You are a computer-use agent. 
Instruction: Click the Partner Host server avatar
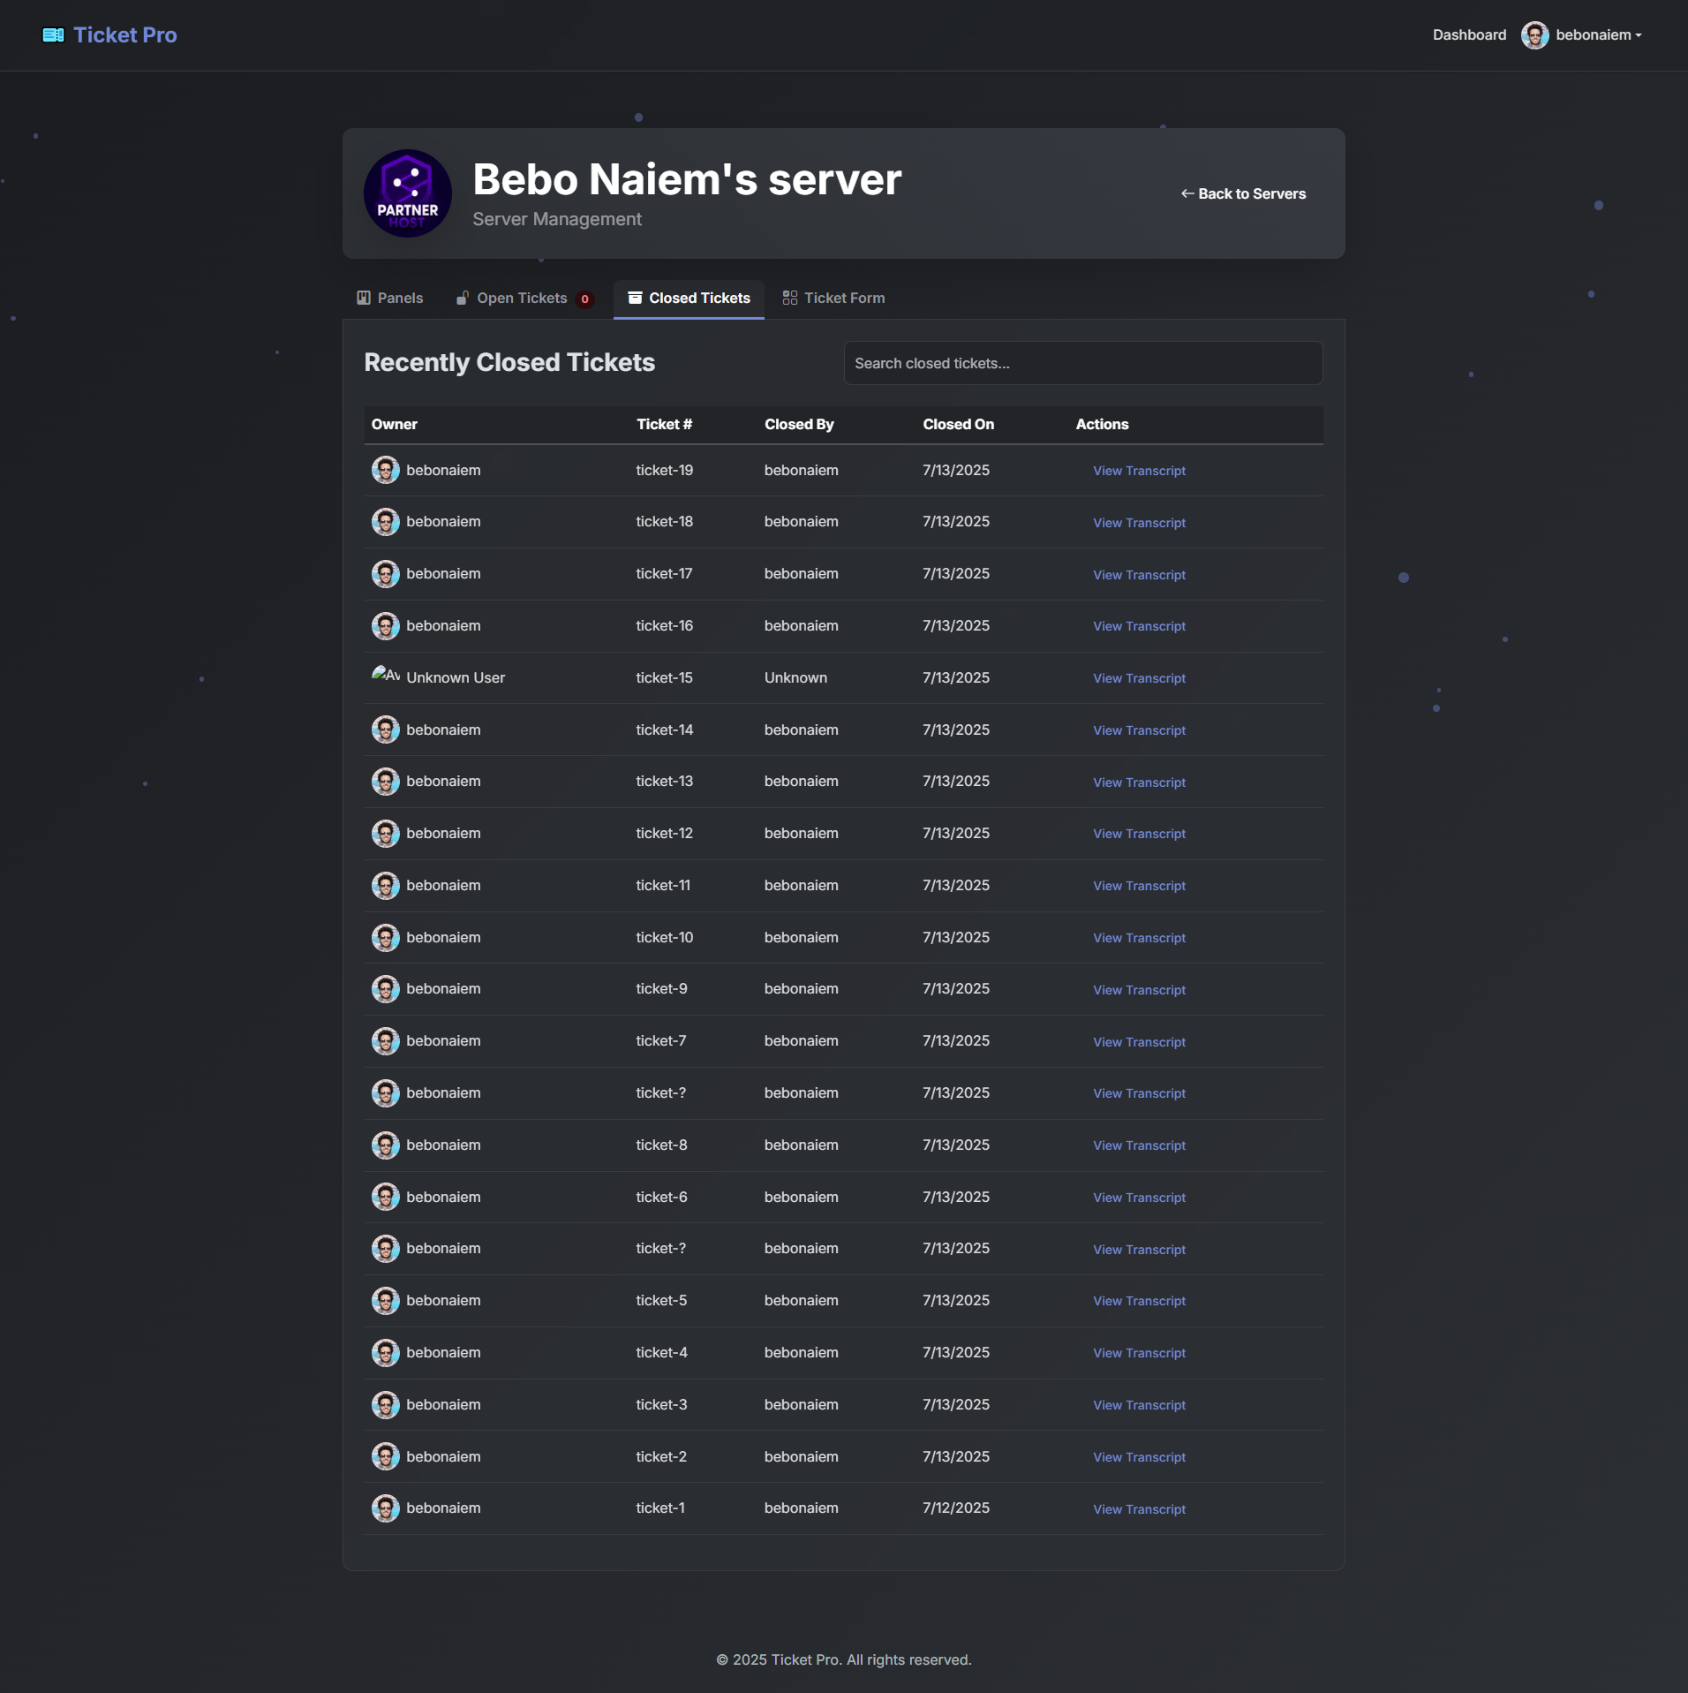click(407, 193)
